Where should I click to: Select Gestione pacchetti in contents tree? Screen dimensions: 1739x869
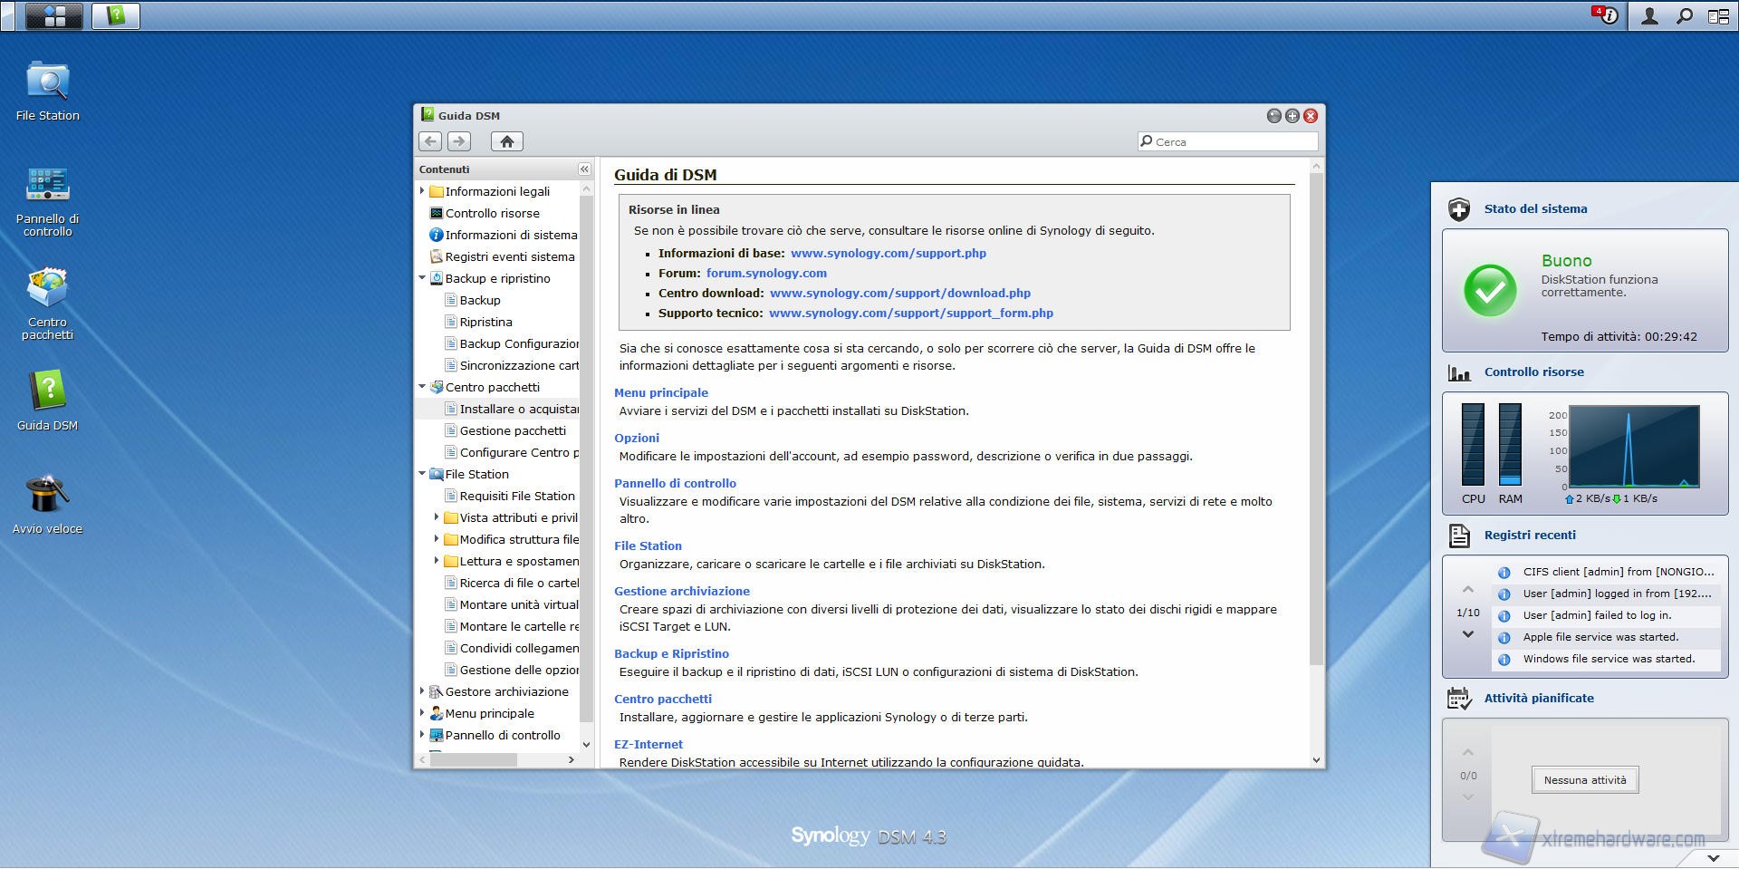[x=512, y=430]
